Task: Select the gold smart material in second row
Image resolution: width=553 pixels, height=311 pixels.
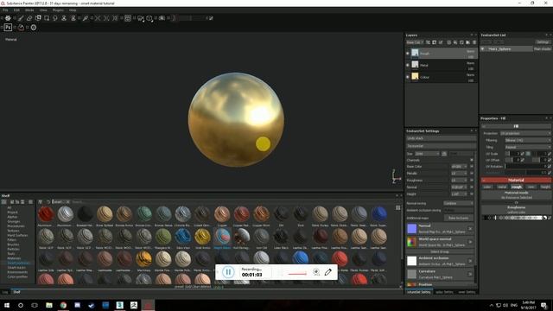Action: click(202, 237)
